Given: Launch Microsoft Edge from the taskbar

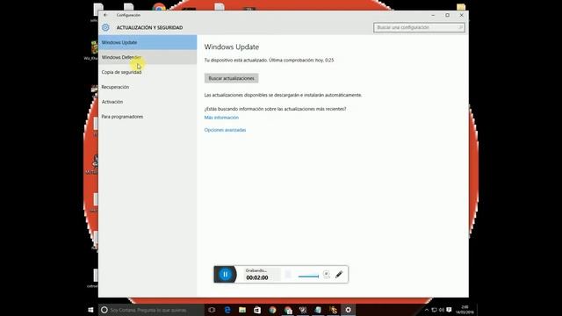Looking at the screenshot, I should (227, 310).
